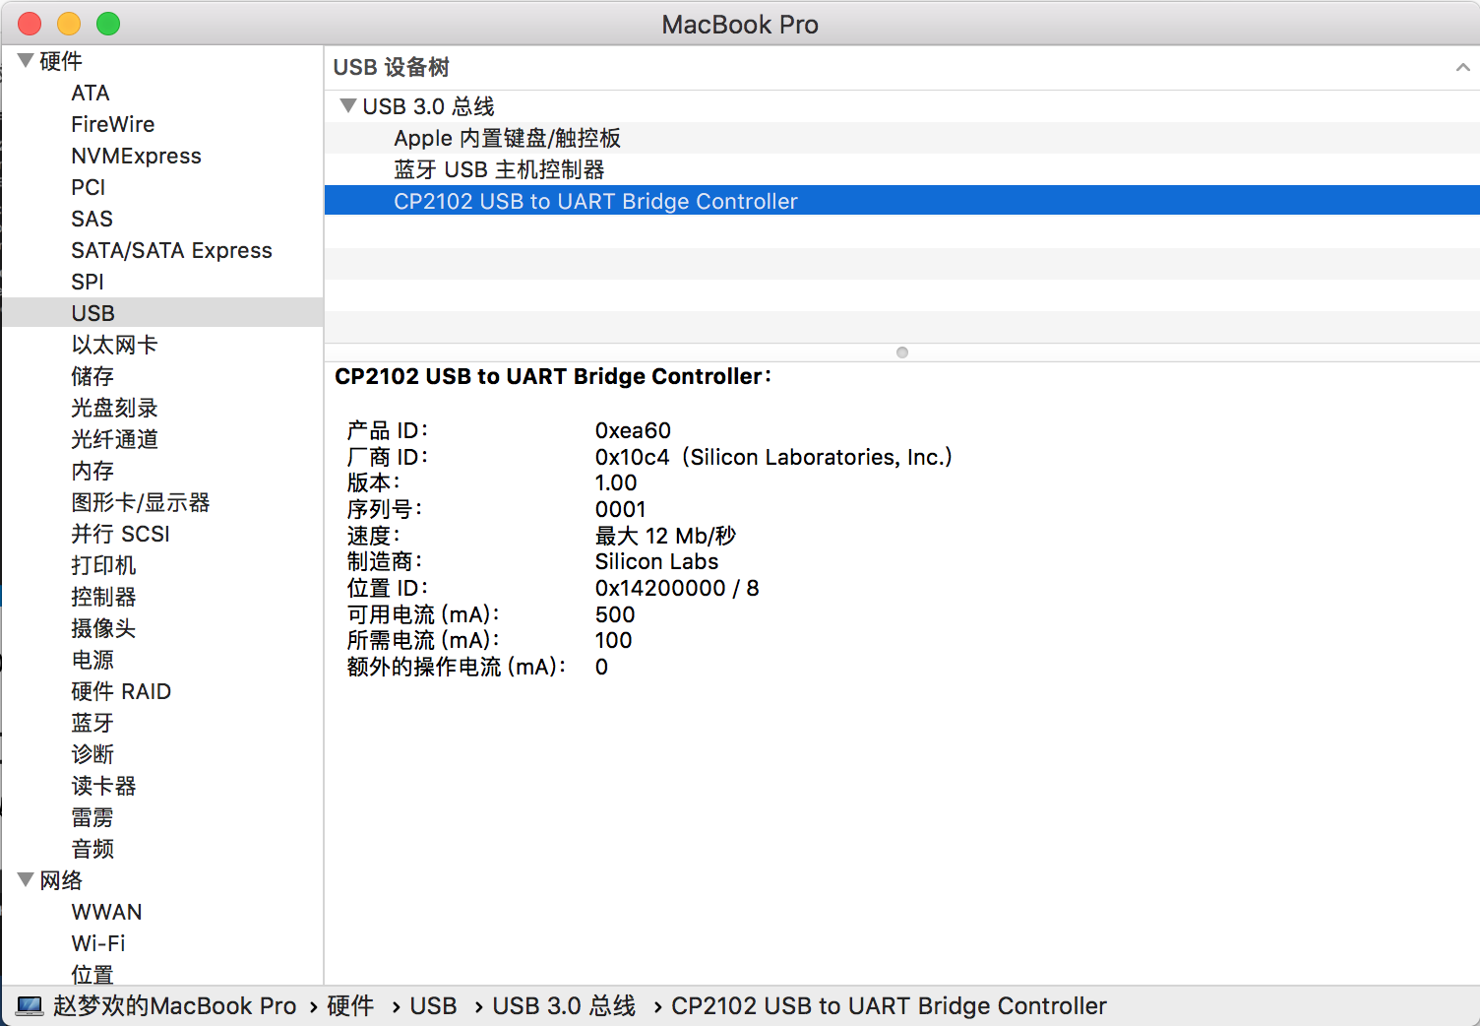Select SATA/SATA Express in sidebar
The image size is (1480, 1026).
click(171, 250)
